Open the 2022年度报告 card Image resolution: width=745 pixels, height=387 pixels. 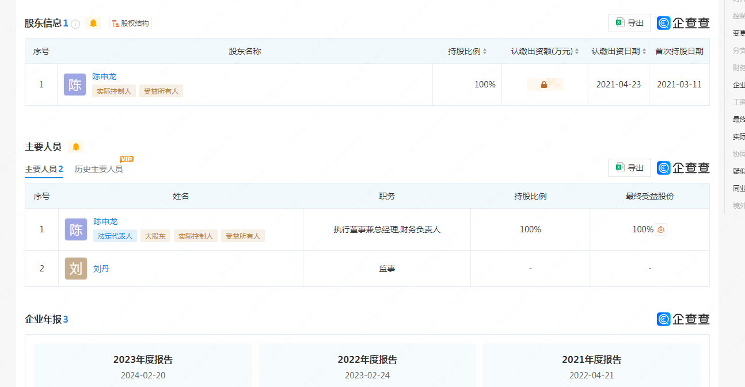(x=367, y=365)
